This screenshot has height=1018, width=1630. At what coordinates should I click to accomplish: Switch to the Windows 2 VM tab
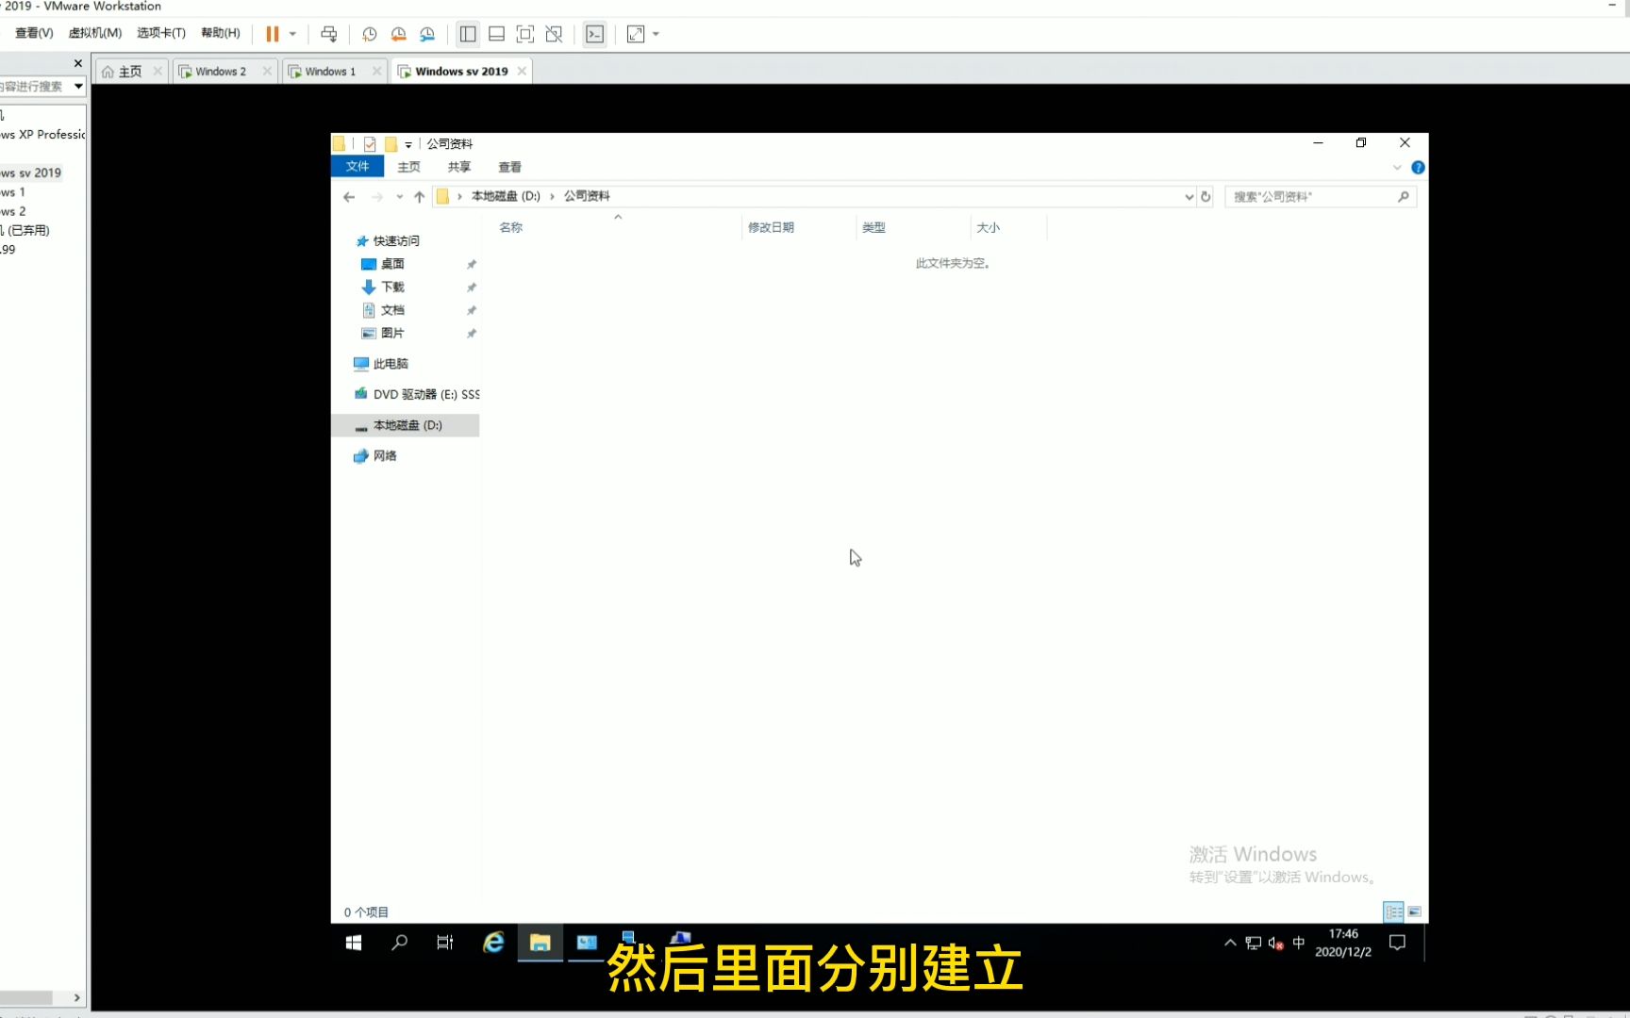(220, 72)
